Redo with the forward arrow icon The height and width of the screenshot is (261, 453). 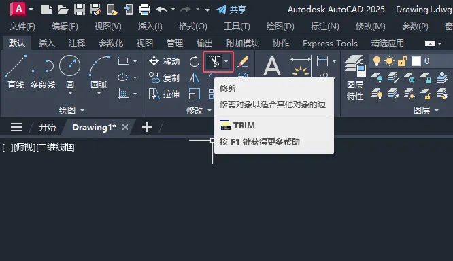pyautogui.click(x=186, y=10)
